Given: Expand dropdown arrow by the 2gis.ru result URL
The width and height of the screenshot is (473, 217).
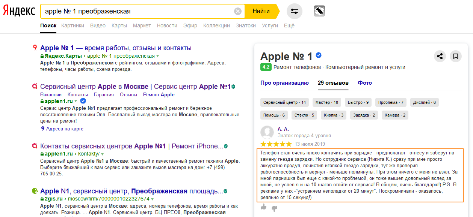Looking at the screenshot, I should click(153, 199).
